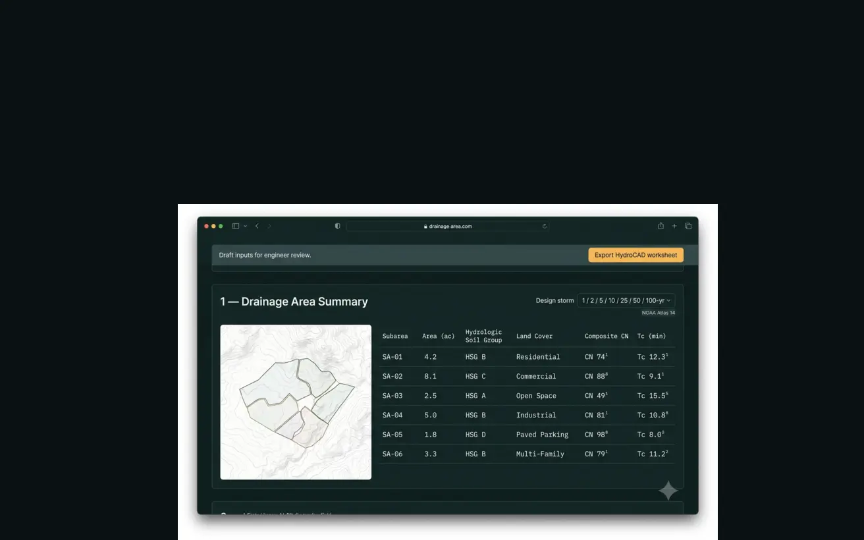Image resolution: width=864 pixels, height=540 pixels.
Task: Click Export HydroCAD worksheet button
Action: pos(635,255)
